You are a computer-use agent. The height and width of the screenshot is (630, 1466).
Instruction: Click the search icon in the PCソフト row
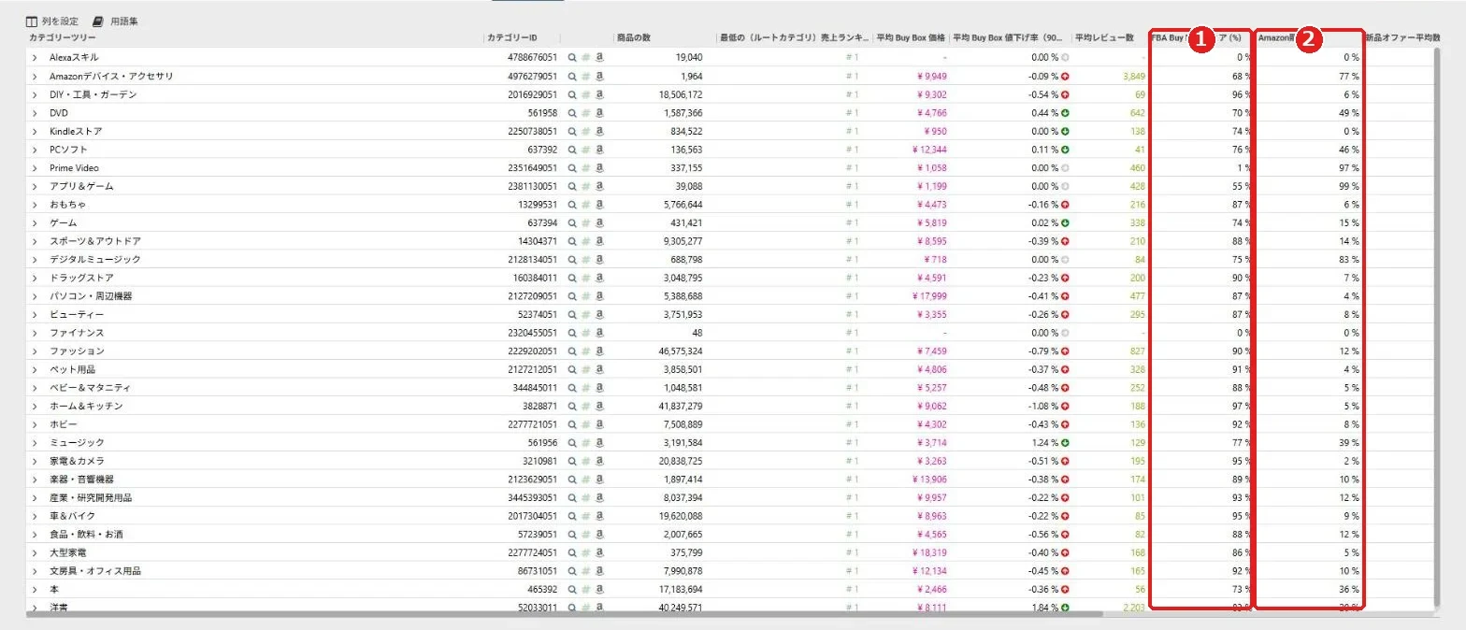(x=572, y=150)
